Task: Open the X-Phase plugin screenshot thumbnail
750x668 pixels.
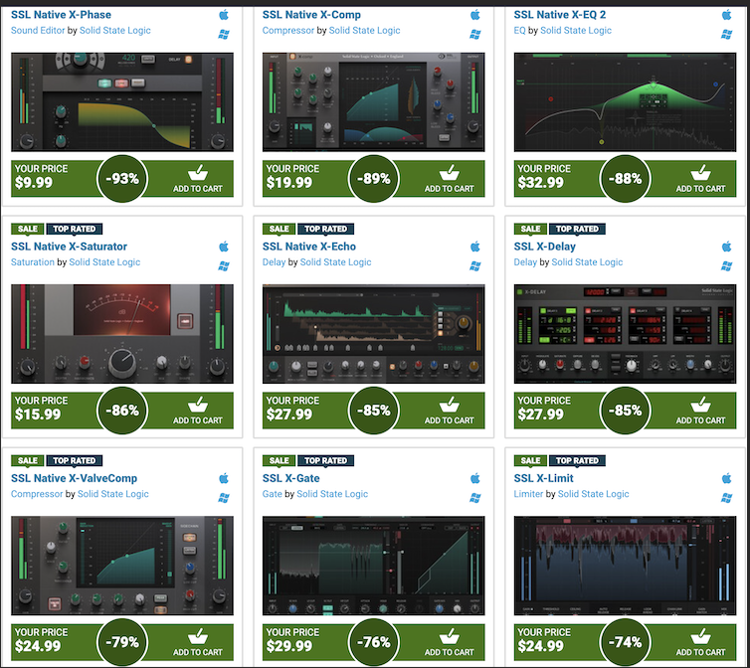Action: coord(122,101)
